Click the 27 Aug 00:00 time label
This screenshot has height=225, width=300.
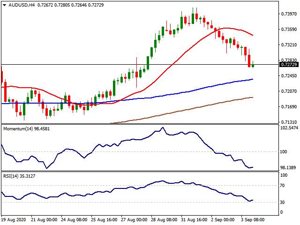135,220
